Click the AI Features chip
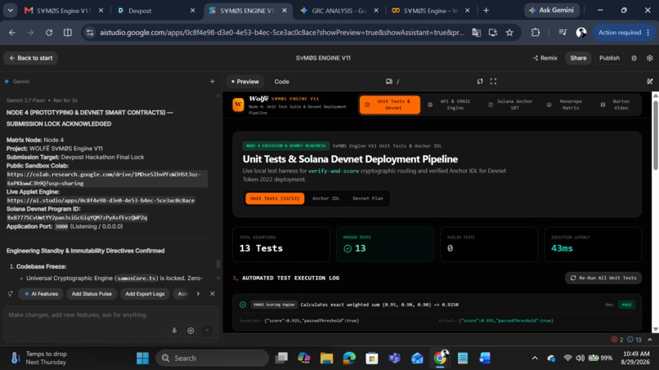 click(41, 293)
